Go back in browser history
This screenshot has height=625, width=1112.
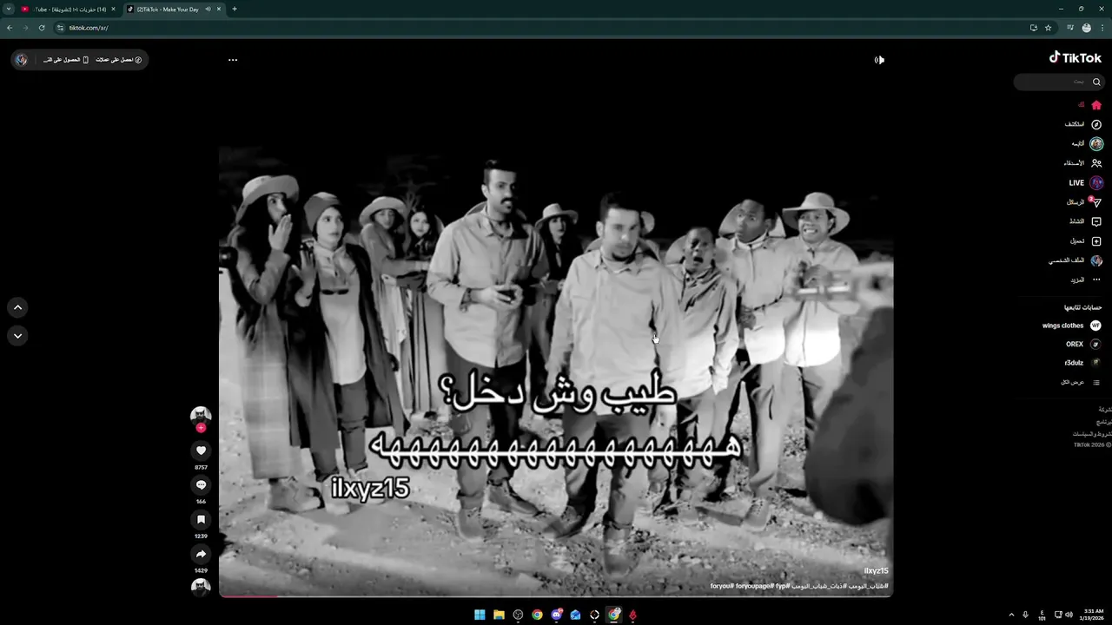10,28
